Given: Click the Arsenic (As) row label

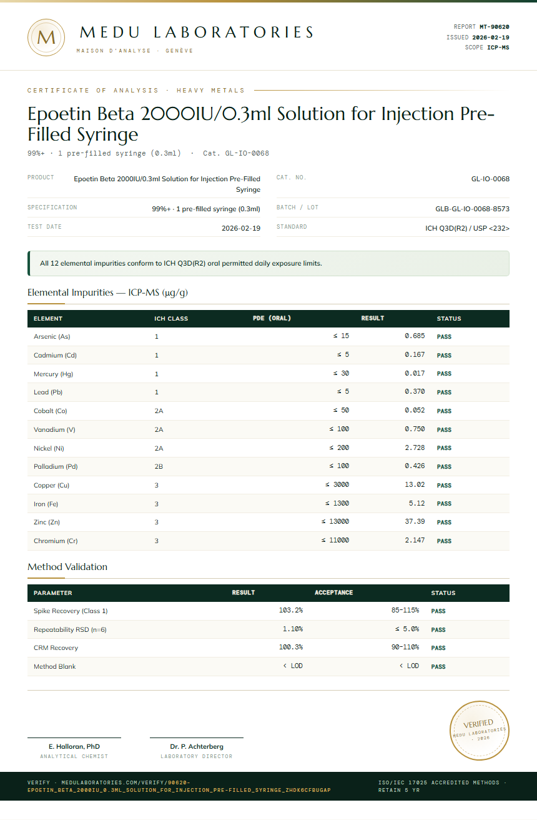Looking at the screenshot, I should click(52, 337).
